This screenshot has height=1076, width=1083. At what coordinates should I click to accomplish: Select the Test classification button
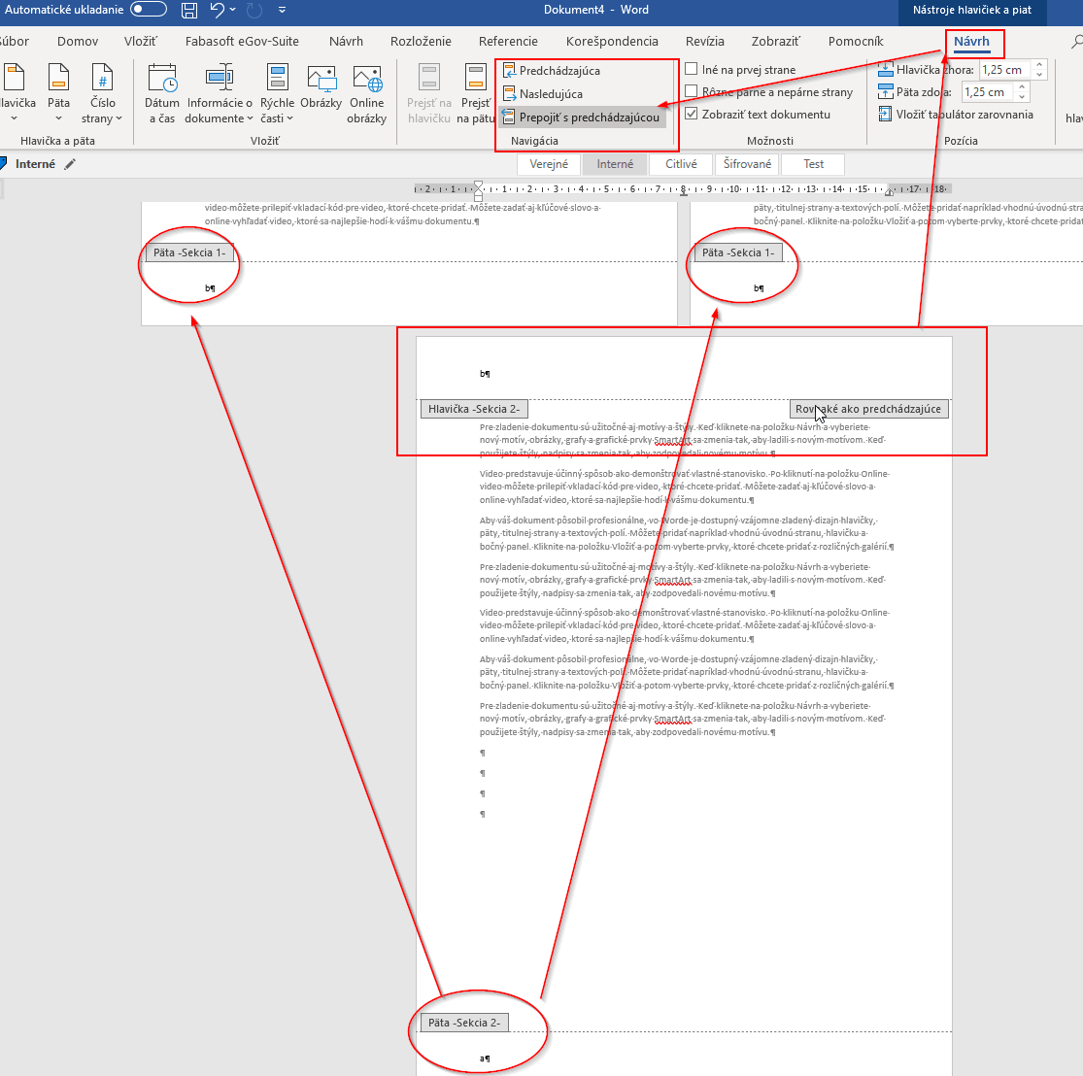pyautogui.click(x=813, y=164)
